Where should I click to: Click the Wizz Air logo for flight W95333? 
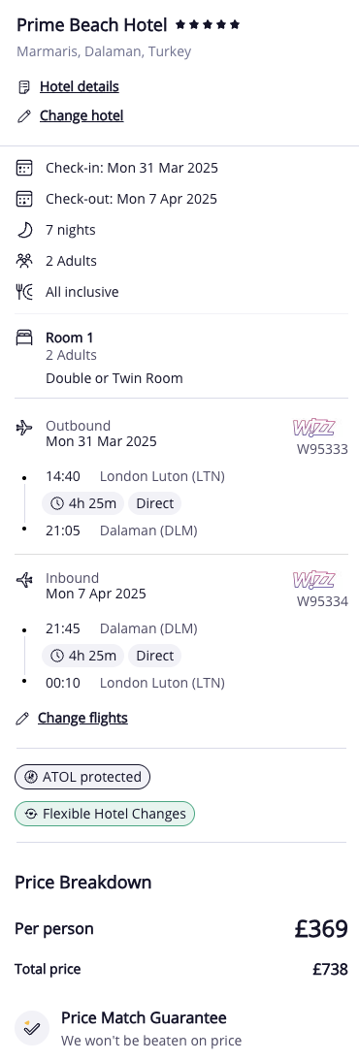tap(313, 428)
